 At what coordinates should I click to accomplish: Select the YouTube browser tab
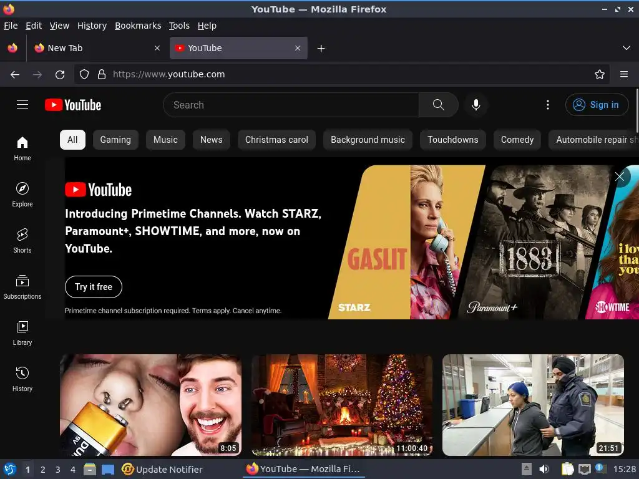[238, 48]
